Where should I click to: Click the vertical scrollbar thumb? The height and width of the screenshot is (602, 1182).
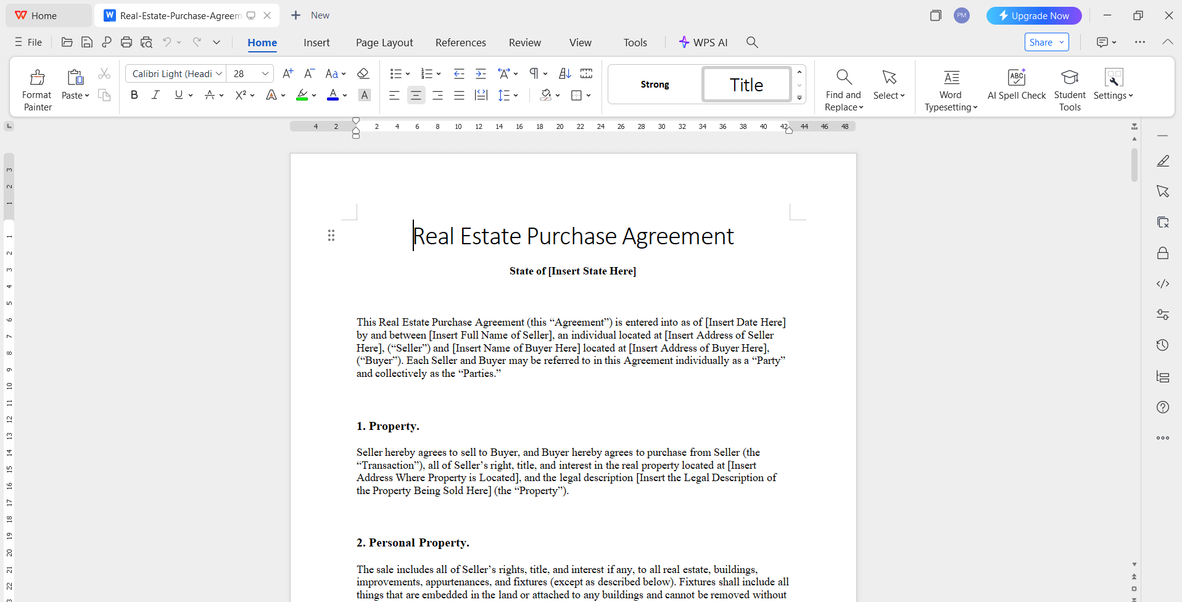(x=1134, y=165)
